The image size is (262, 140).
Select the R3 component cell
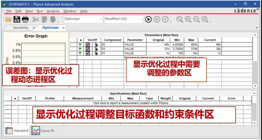(x=112, y=49)
